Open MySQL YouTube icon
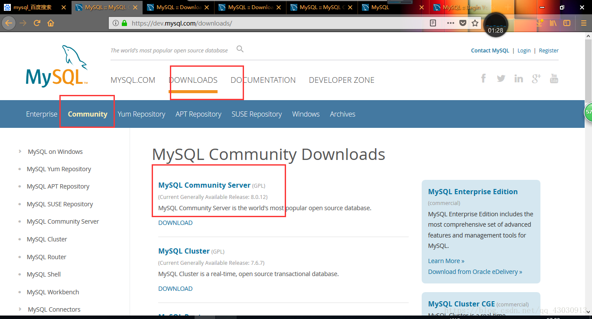 pyautogui.click(x=554, y=78)
